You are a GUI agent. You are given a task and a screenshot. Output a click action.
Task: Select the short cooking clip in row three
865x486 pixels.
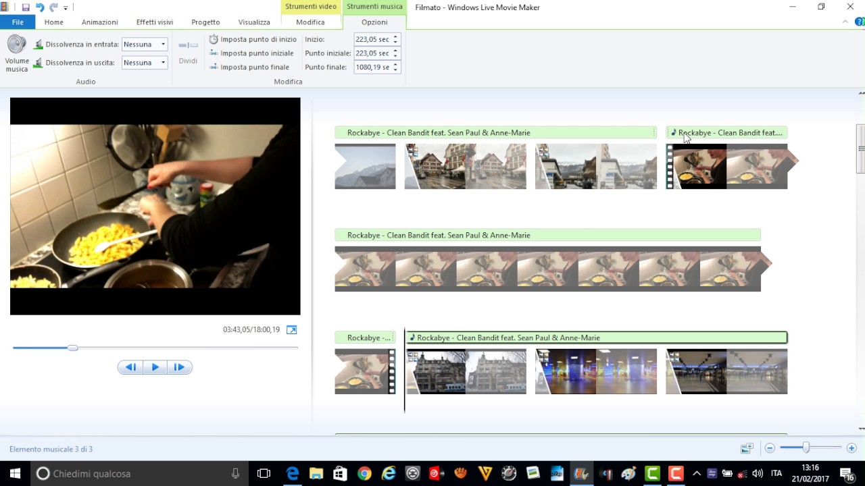(365, 371)
